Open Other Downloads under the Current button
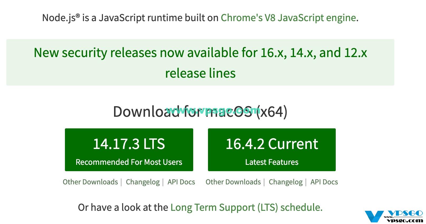This screenshot has height=224, width=426. pyautogui.click(x=233, y=182)
